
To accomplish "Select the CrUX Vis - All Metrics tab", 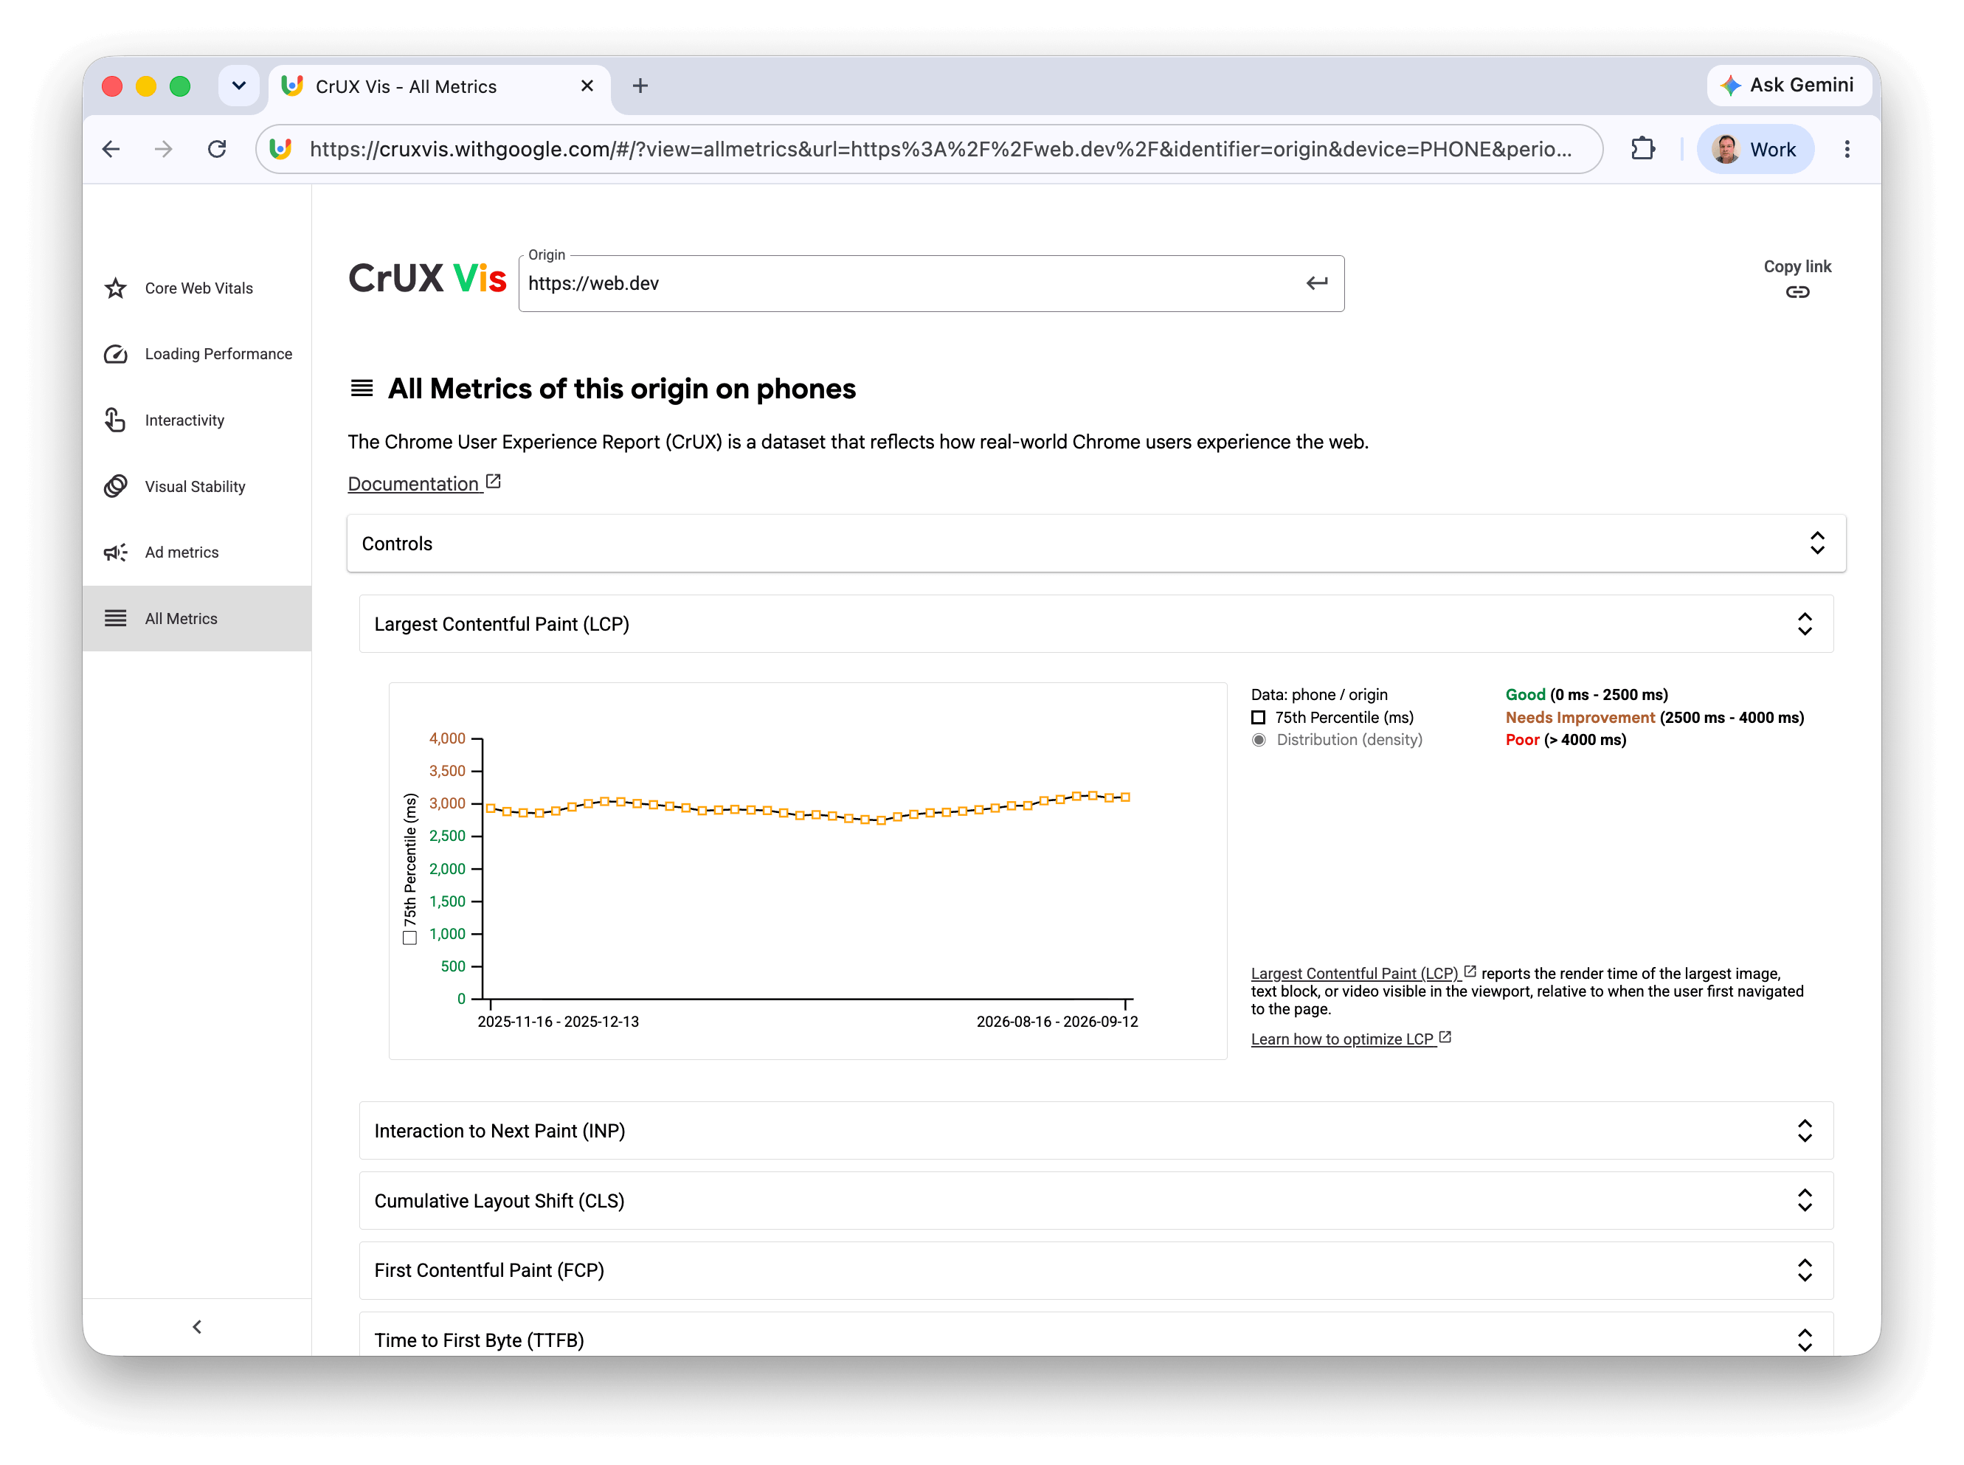I will 439,87.
